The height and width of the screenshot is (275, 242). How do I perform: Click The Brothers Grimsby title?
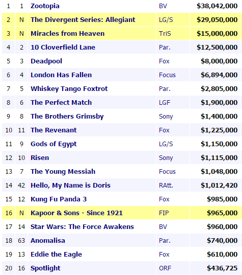(x=67, y=117)
